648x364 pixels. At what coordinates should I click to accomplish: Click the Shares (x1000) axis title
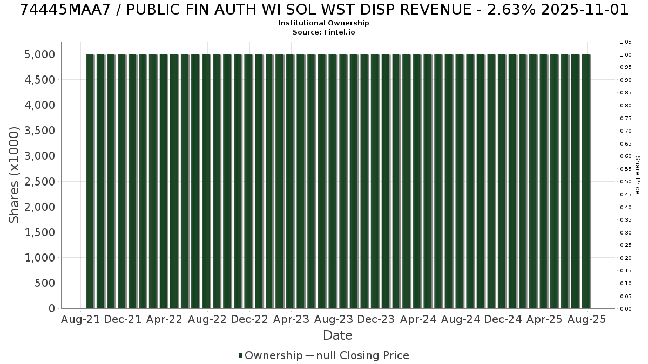(x=14, y=175)
